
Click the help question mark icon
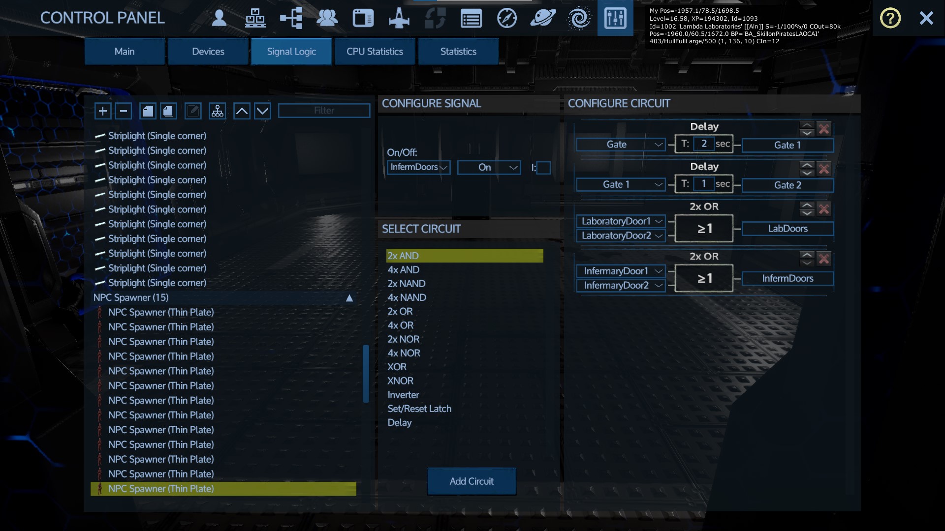coord(890,18)
